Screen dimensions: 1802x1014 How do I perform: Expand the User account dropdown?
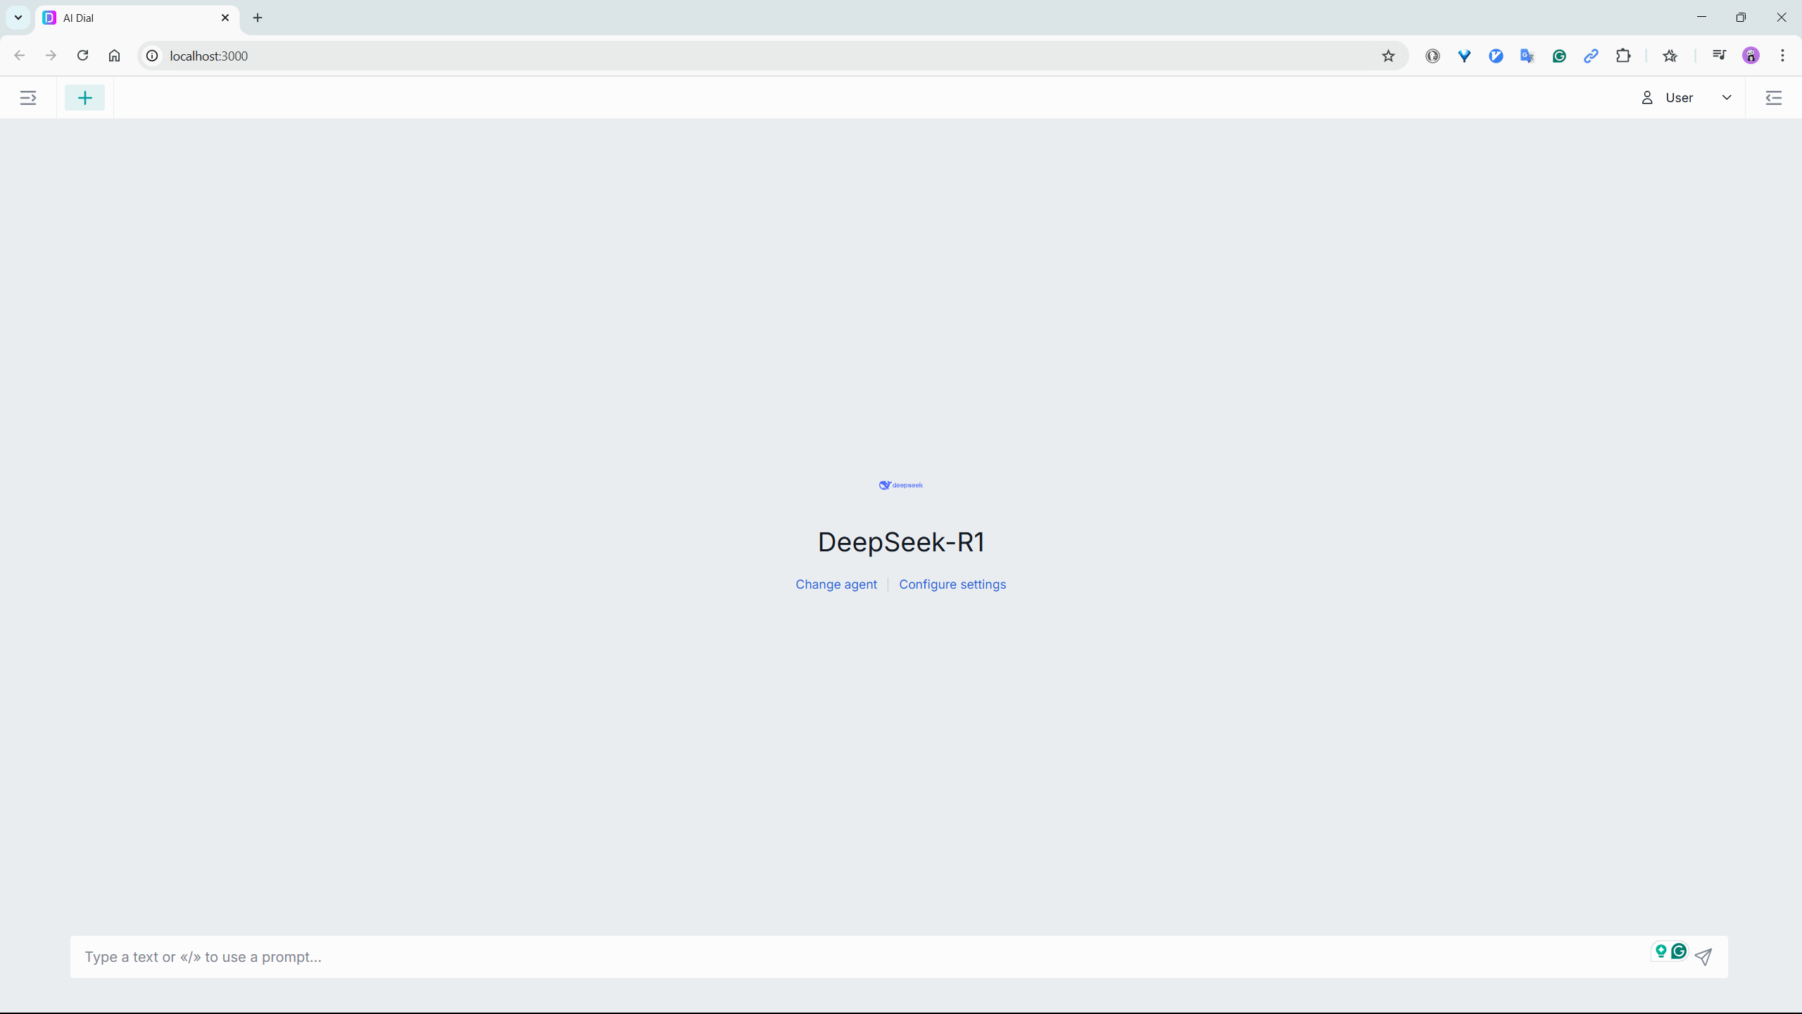[x=1727, y=98]
